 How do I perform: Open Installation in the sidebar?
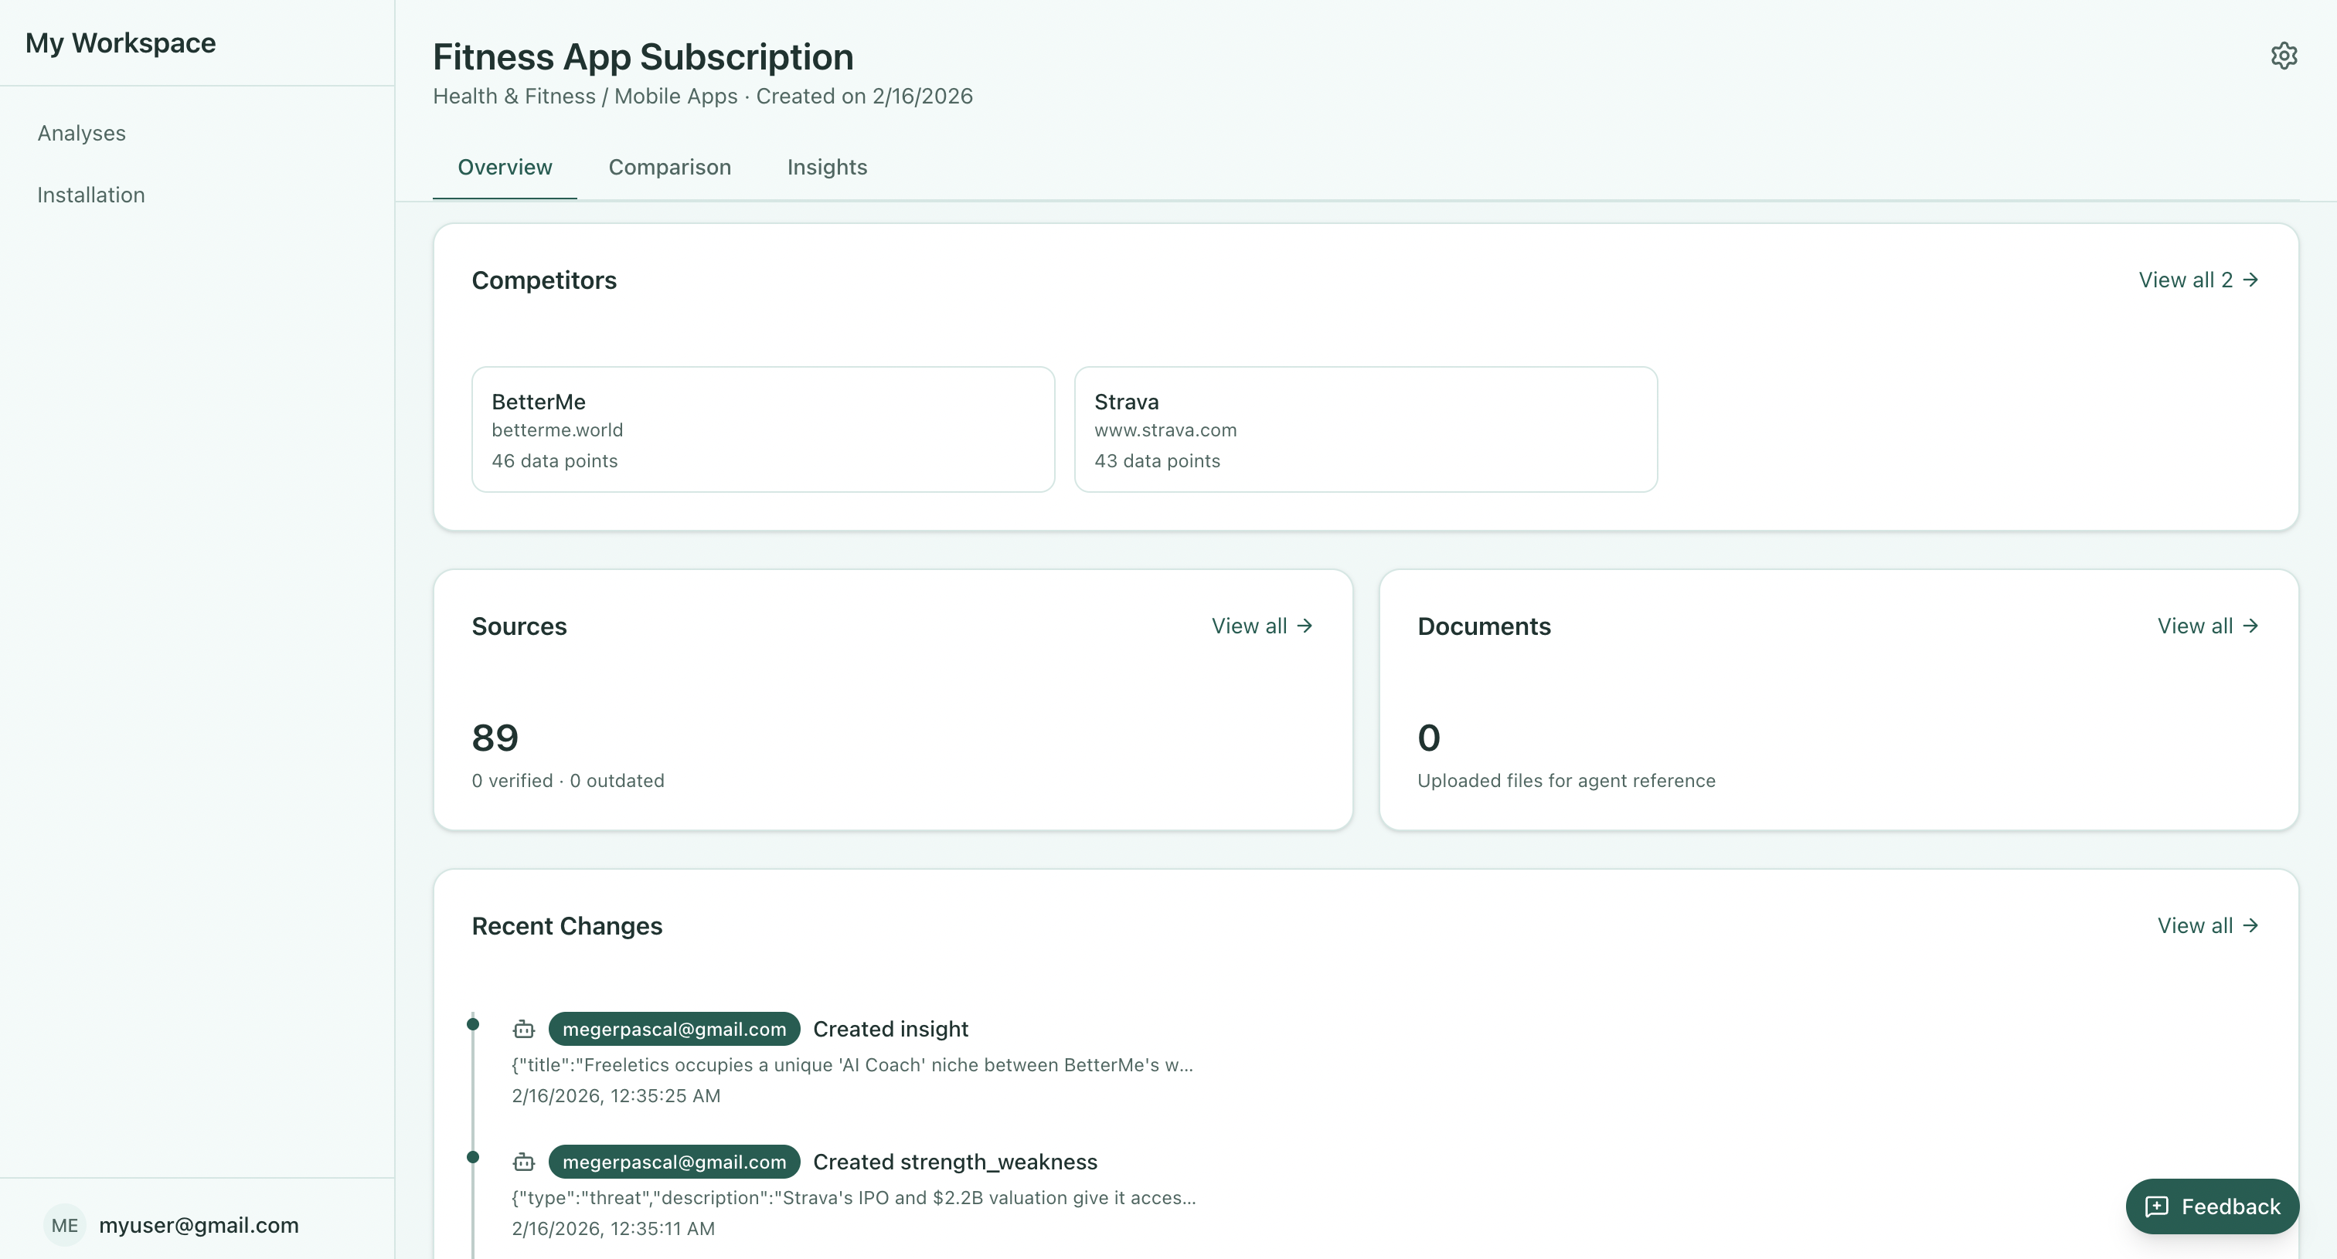click(90, 195)
